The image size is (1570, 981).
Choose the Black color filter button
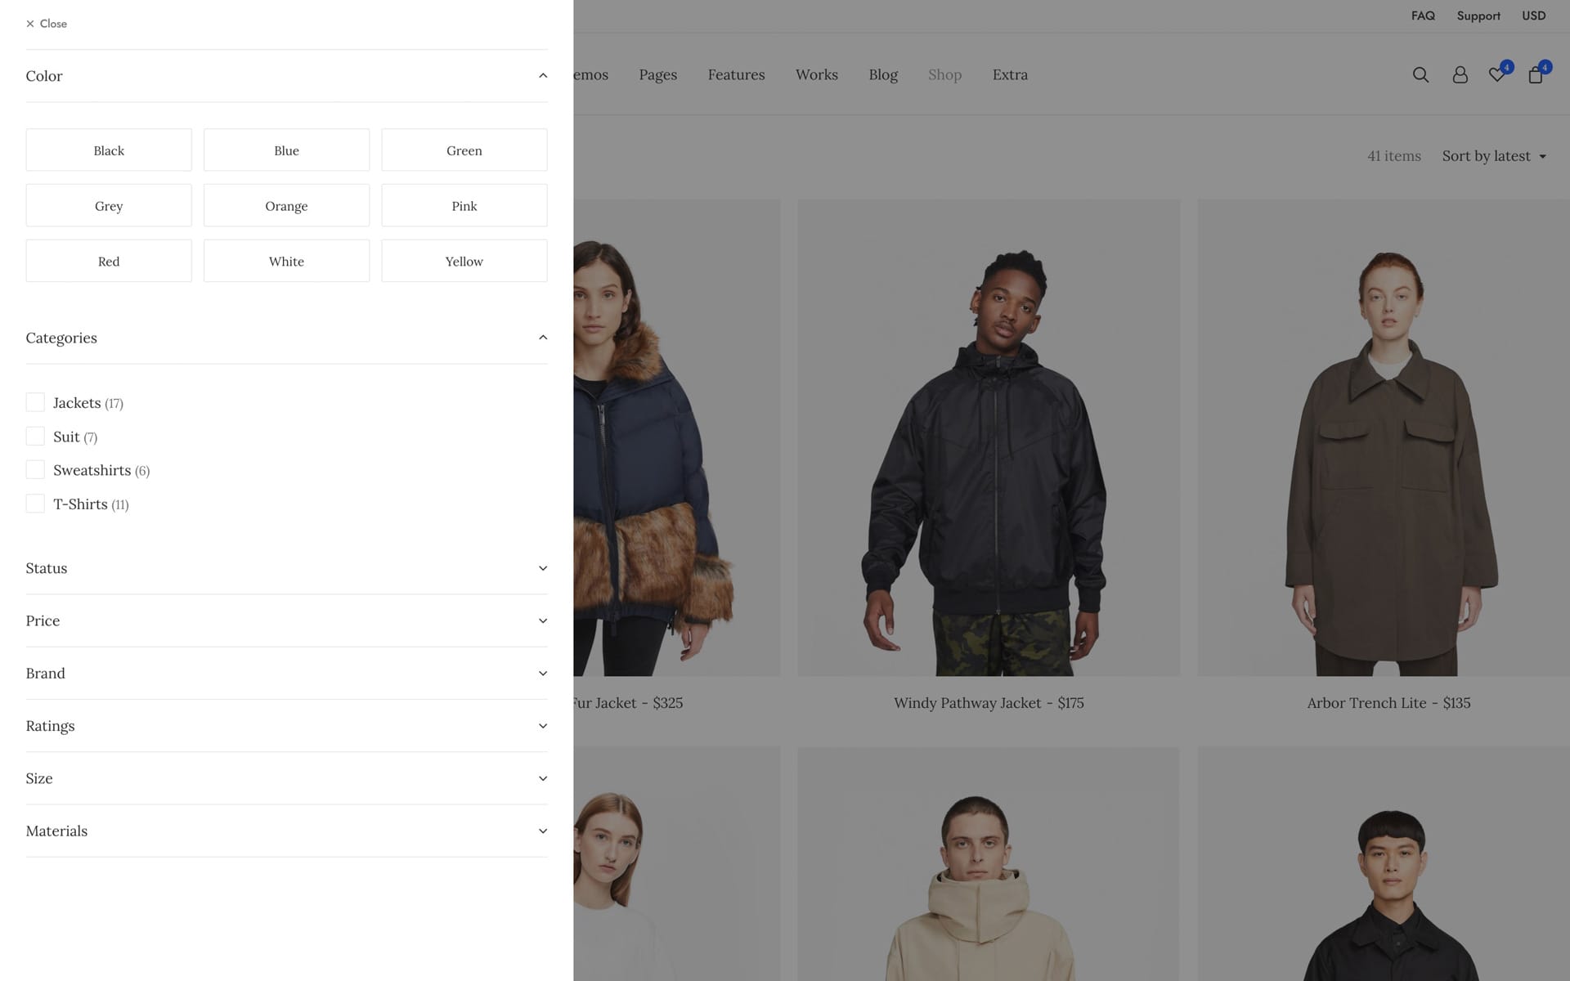pyautogui.click(x=109, y=150)
